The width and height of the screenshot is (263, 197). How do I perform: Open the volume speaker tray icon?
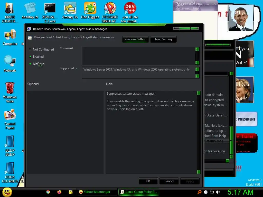218,192
